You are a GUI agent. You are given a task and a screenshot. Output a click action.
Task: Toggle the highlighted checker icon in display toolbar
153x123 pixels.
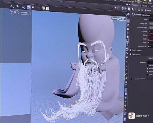127,49
